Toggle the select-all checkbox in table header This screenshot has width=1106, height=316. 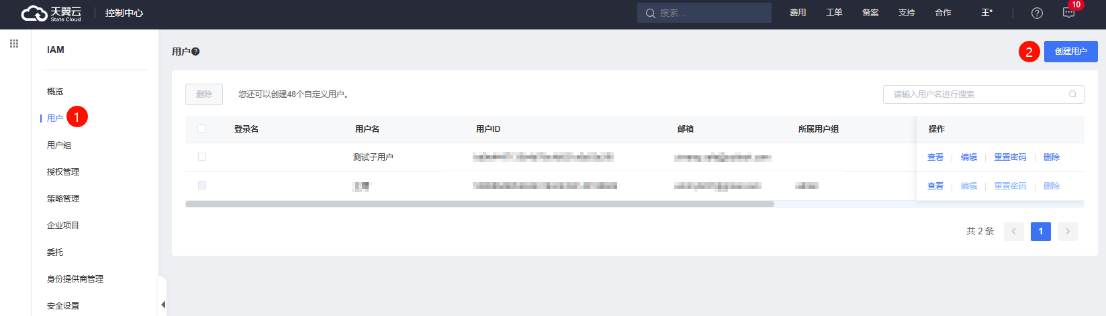(x=201, y=129)
